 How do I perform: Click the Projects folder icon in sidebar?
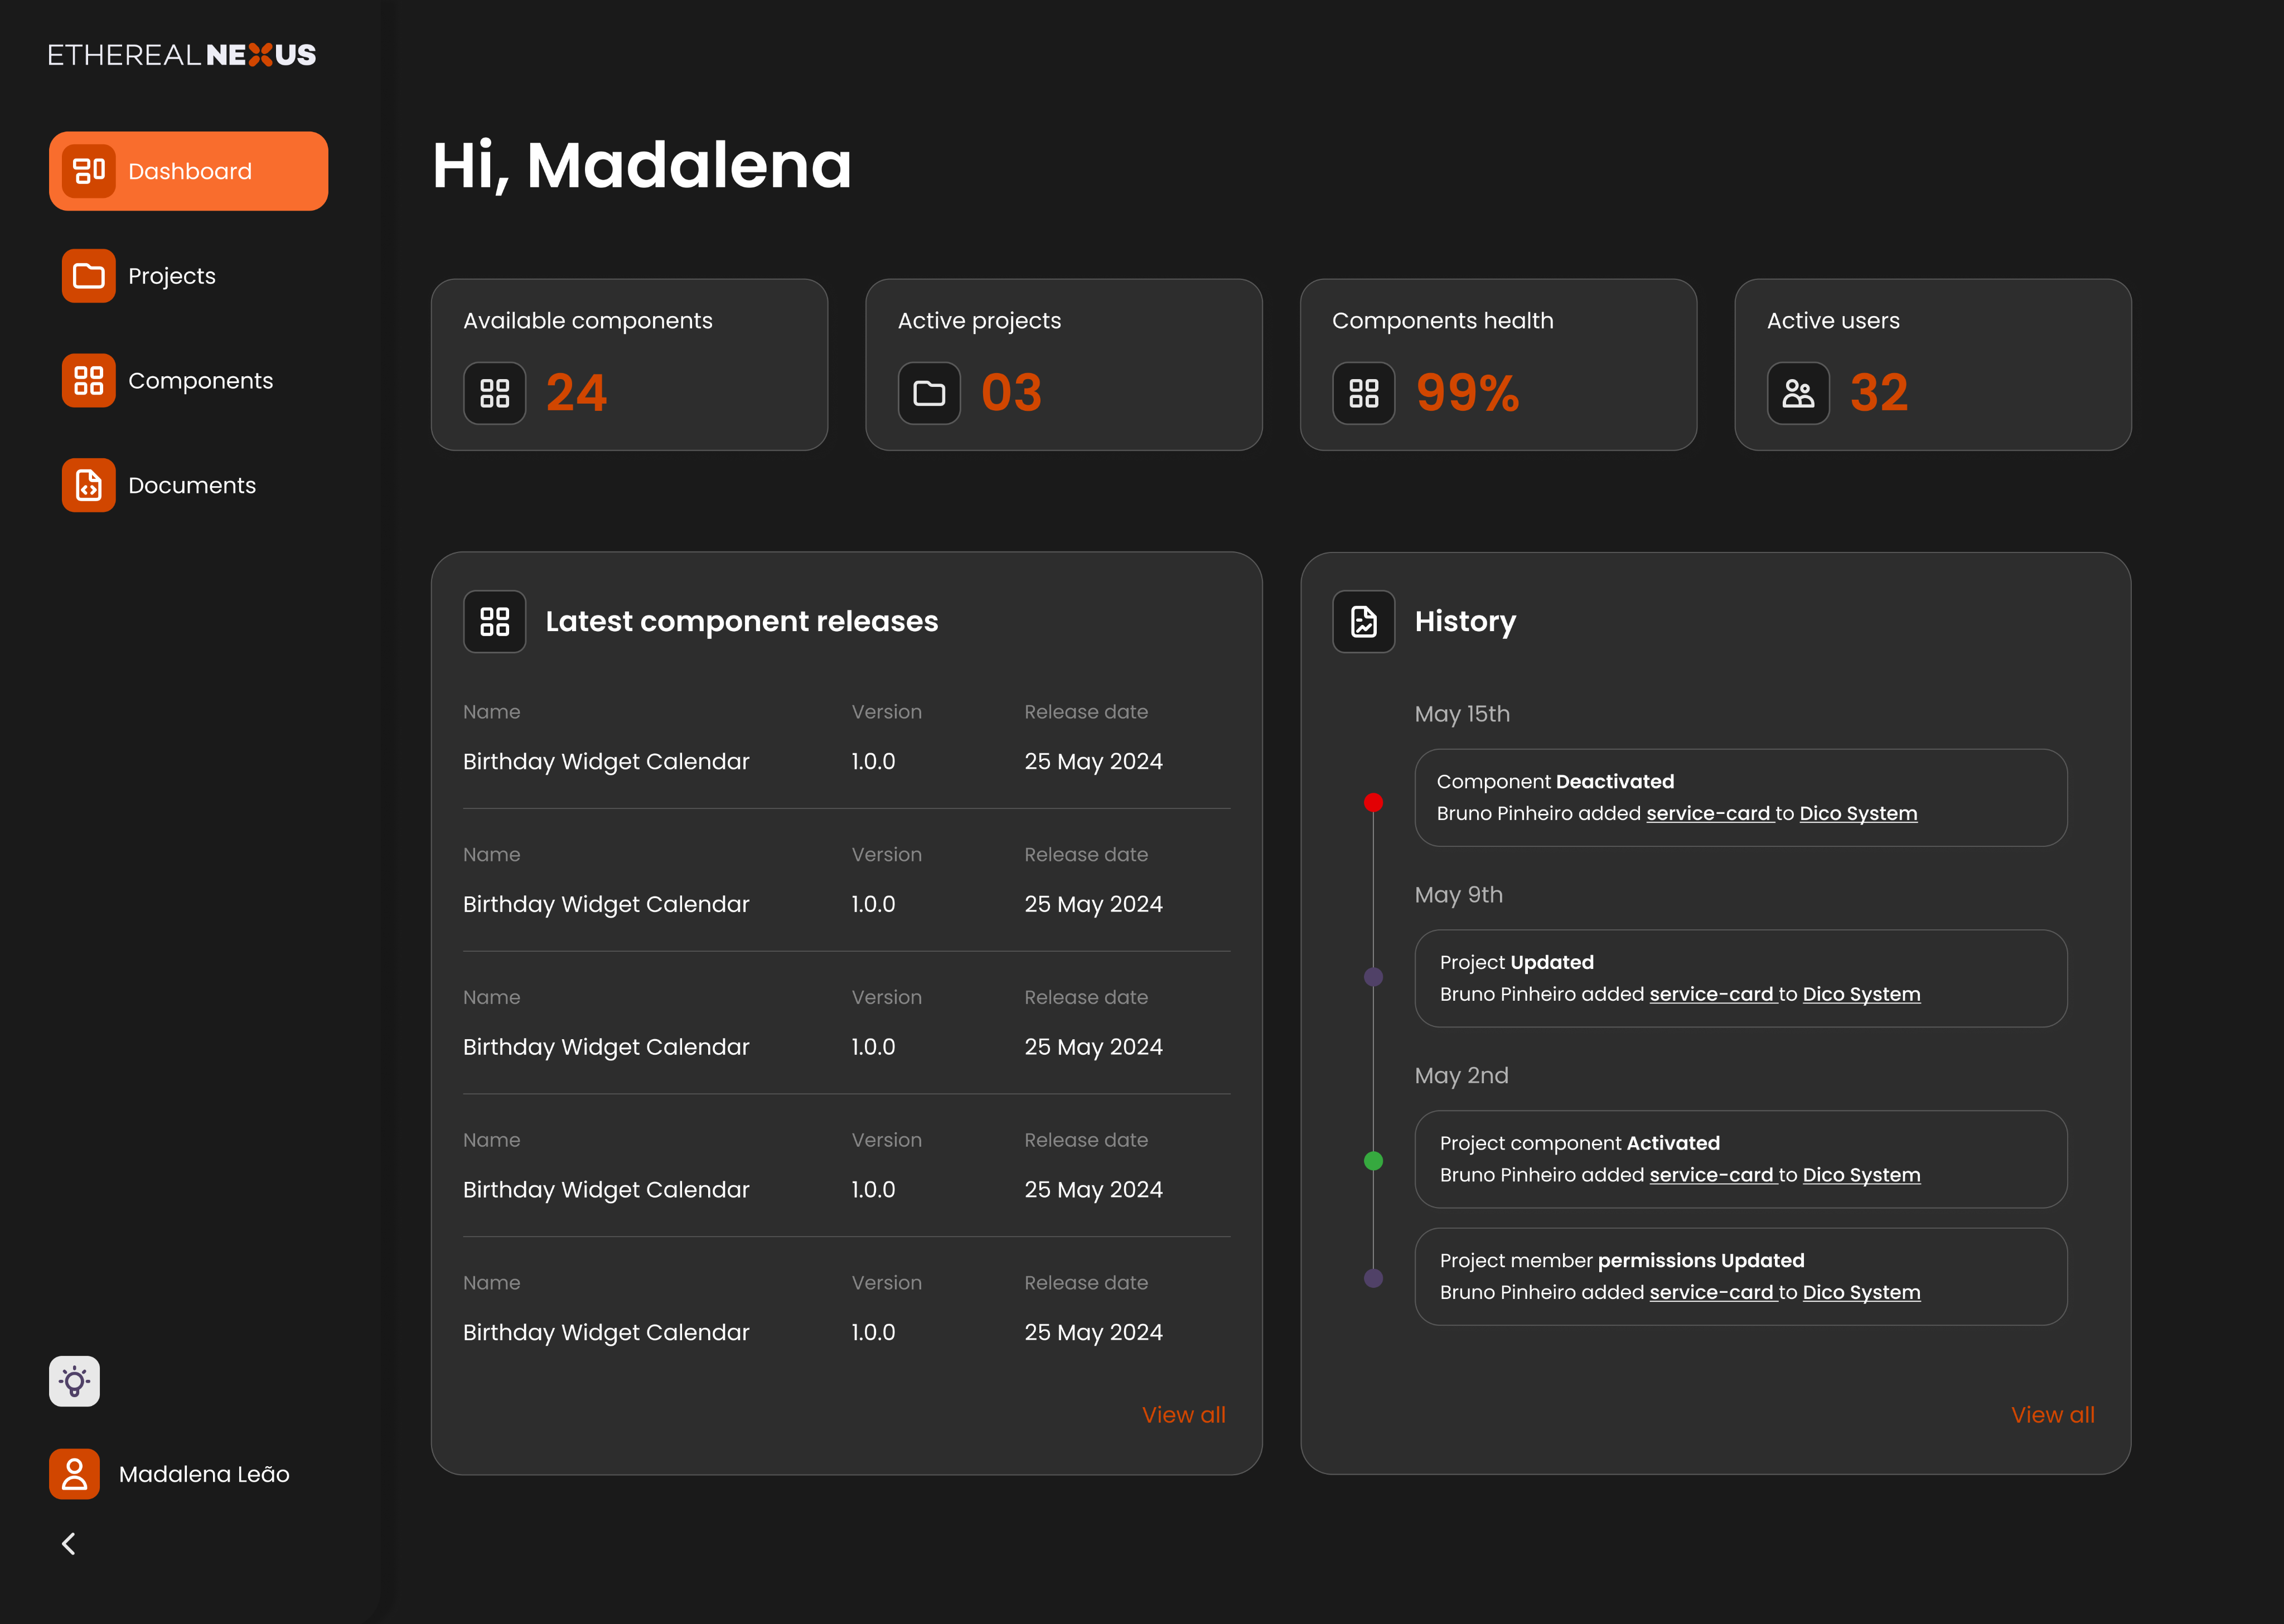[x=89, y=276]
